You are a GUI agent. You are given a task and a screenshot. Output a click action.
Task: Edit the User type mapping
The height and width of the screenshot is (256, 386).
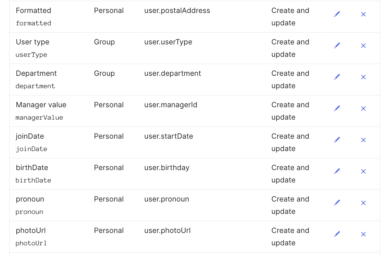(x=337, y=46)
